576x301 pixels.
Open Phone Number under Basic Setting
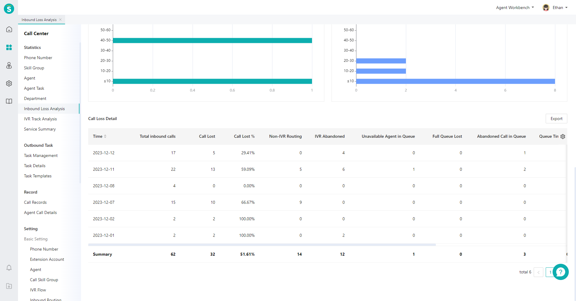44,249
